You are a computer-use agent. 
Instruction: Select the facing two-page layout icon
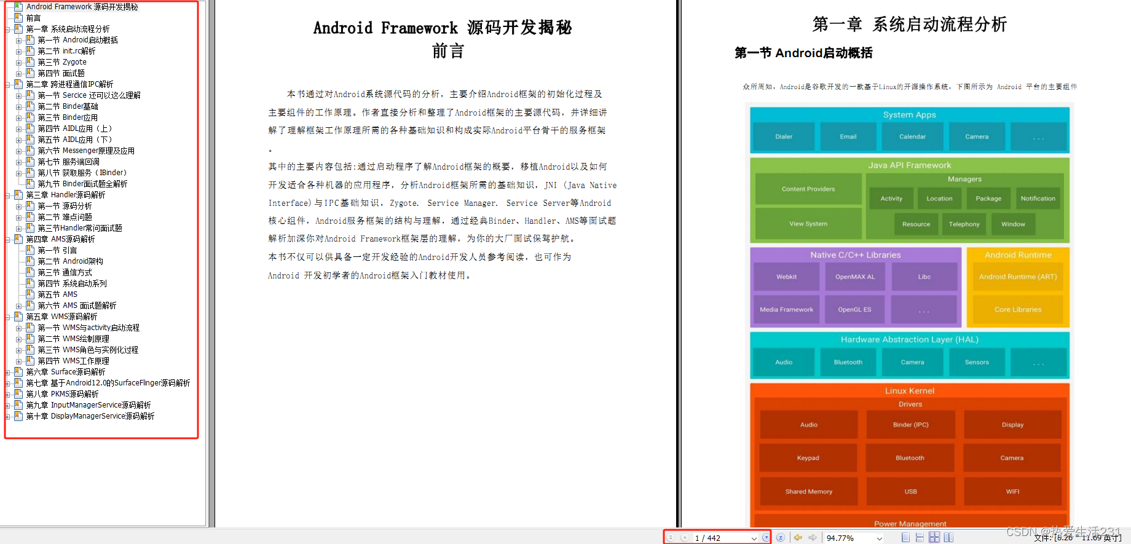tap(934, 537)
